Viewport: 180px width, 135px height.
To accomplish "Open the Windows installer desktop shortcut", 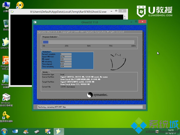I will pyautogui.click(x=5, y=81).
